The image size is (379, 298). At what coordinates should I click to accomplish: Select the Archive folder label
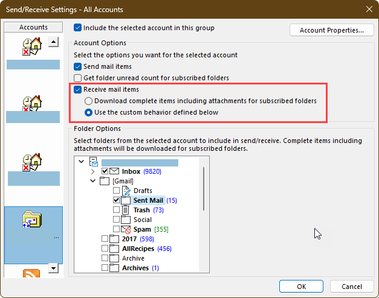coord(133,258)
